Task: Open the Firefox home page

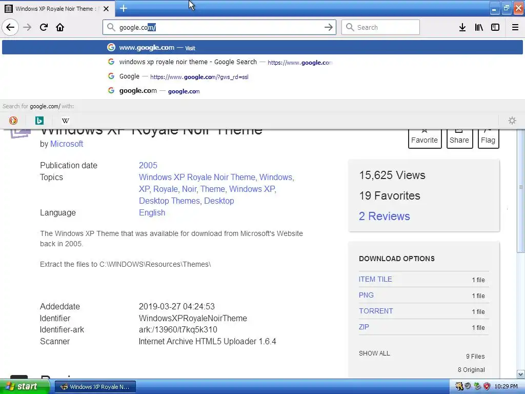Action: [x=60, y=27]
